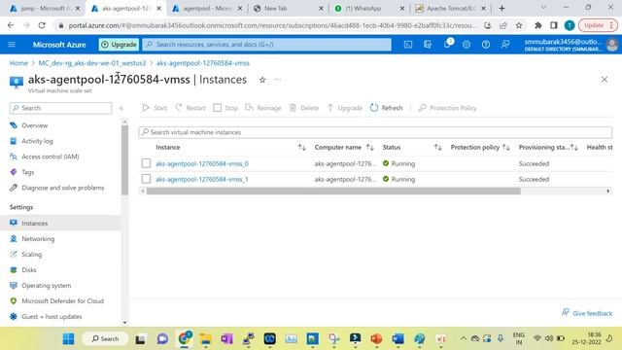Viewport: 622px width, 350px height.
Task: Open Scaling in the Settings menu
Action: pos(31,255)
